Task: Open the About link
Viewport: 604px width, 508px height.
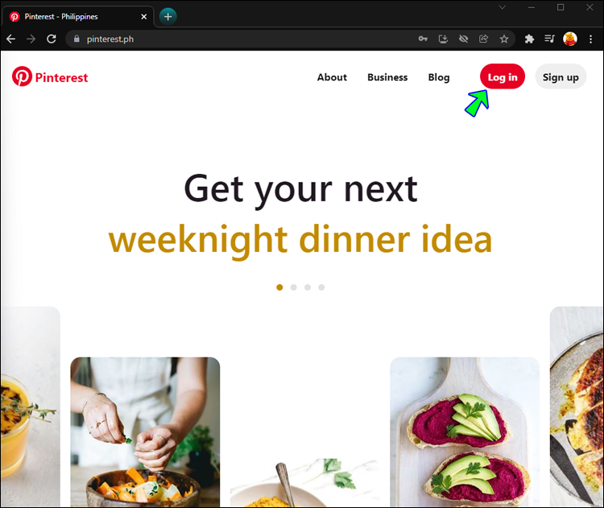Action: tap(332, 77)
